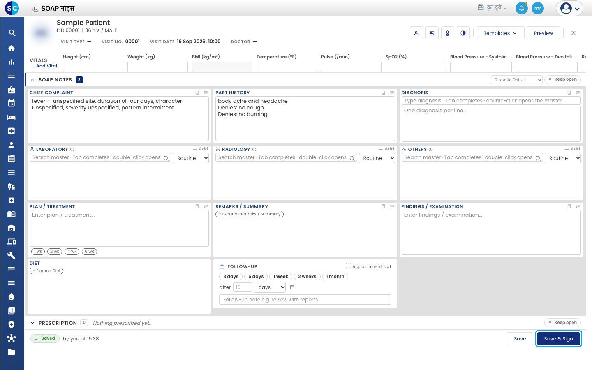Expand the Prescription section
Image resolution: width=592 pixels, height=370 pixels.
(x=32, y=323)
